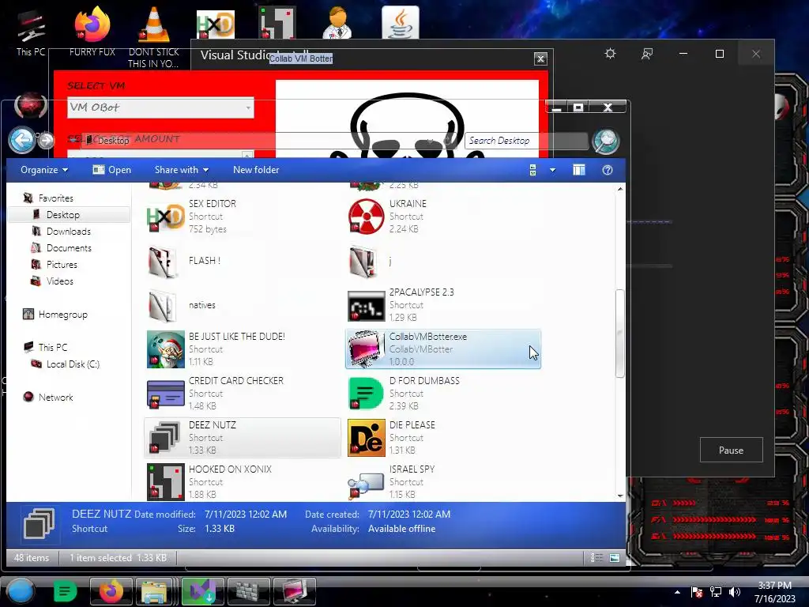Open the FLASH ! folder icon

(x=164, y=261)
